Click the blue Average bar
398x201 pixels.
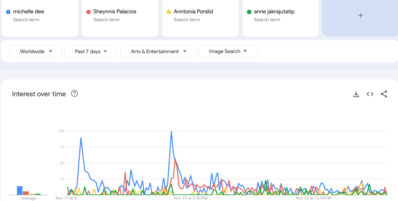tap(19, 190)
